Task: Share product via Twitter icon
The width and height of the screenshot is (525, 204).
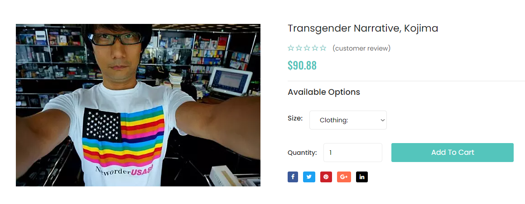Action: [309, 177]
